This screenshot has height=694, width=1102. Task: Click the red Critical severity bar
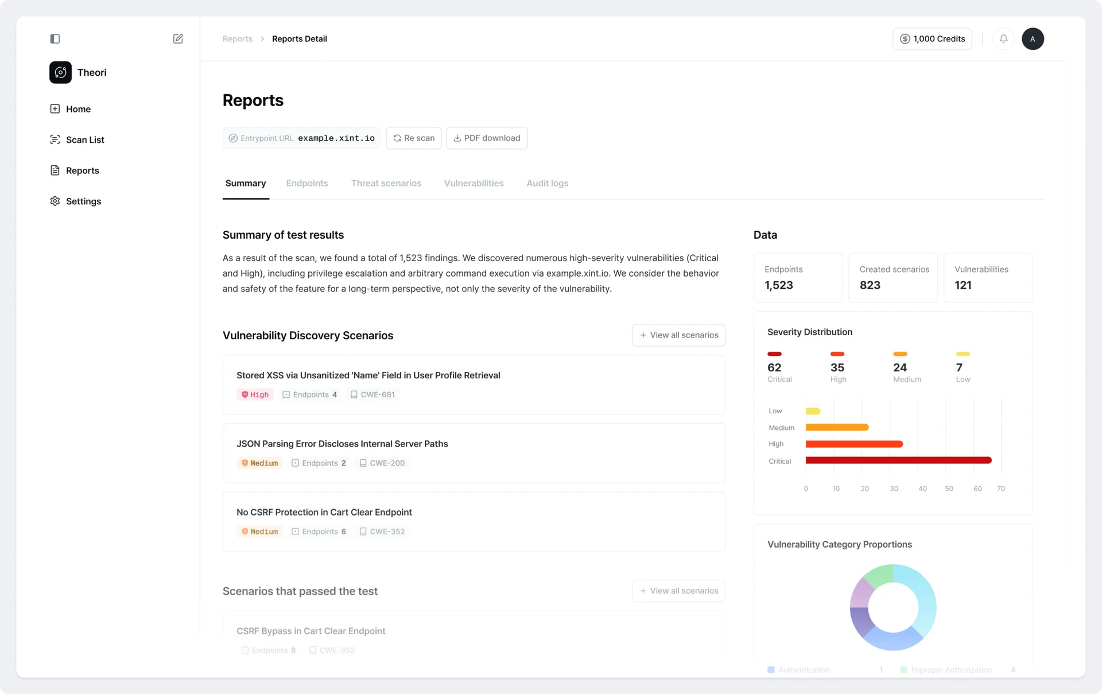(898, 460)
